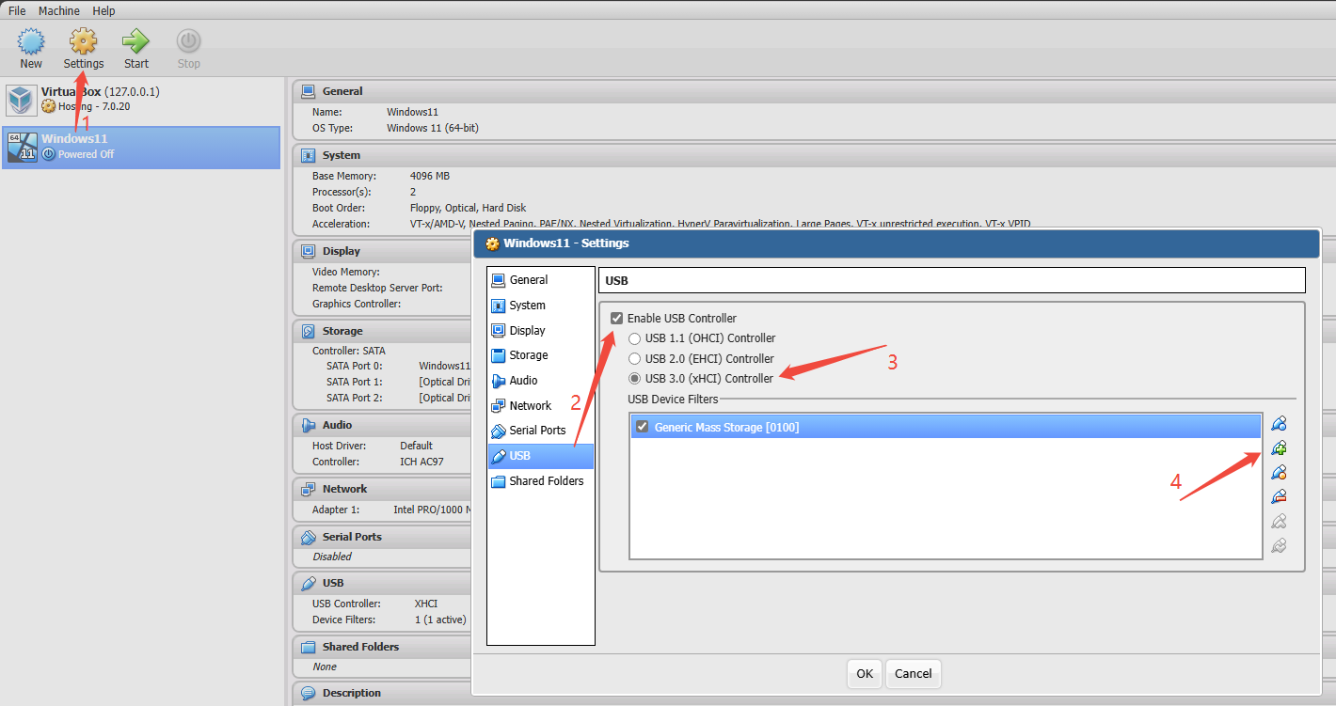This screenshot has width=1336, height=706.
Task: Click the 'Hosting - 7.0.20' host status text
Action: (x=94, y=106)
